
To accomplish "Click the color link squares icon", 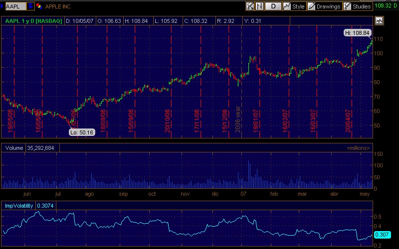I will (39, 6).
